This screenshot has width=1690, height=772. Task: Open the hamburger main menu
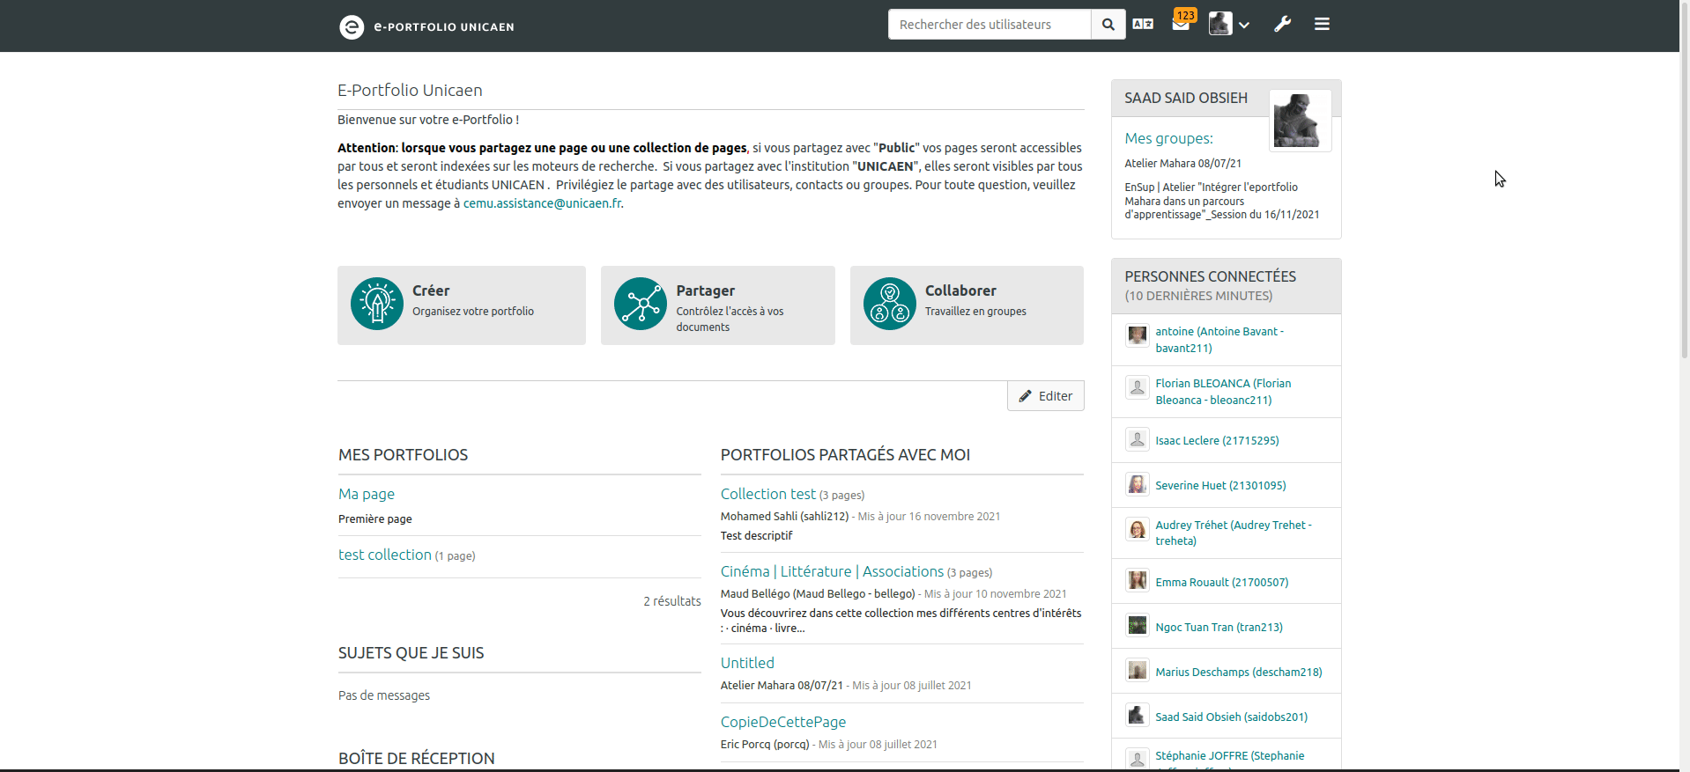[x=1322, y=25]
